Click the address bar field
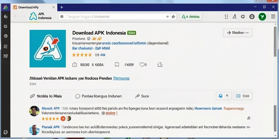The width and height of the screenshot is (279, 139). 117,17
